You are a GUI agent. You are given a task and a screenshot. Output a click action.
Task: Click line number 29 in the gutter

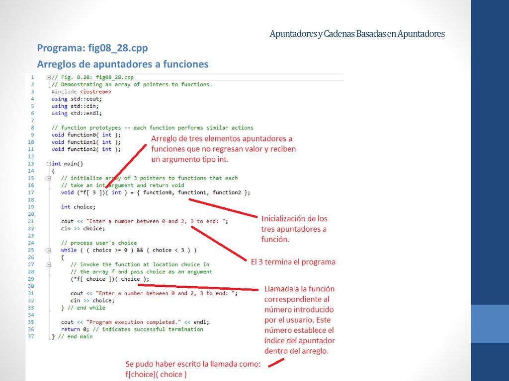point(31,279)
